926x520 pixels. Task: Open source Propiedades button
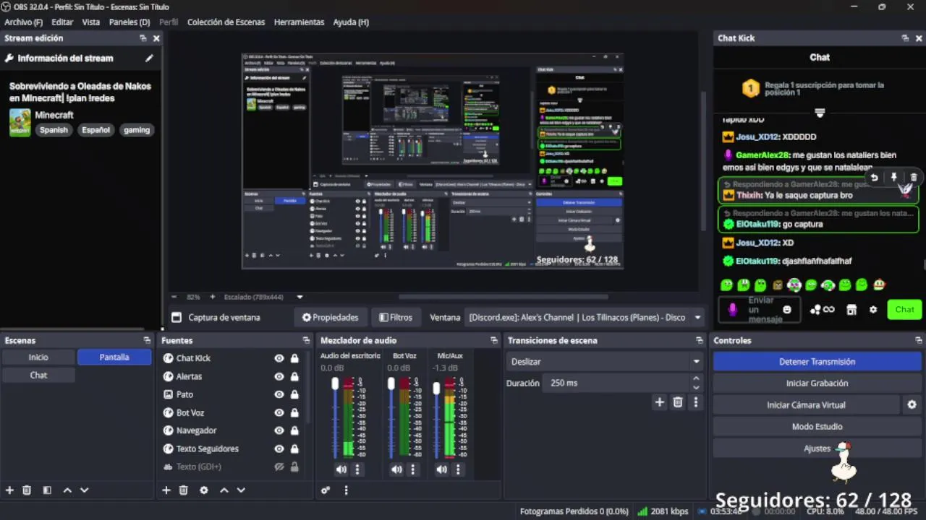coord(330,317)
